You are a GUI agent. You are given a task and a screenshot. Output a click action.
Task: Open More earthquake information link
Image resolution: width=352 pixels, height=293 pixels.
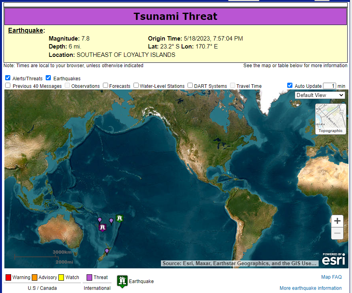[x=310, y=288]
